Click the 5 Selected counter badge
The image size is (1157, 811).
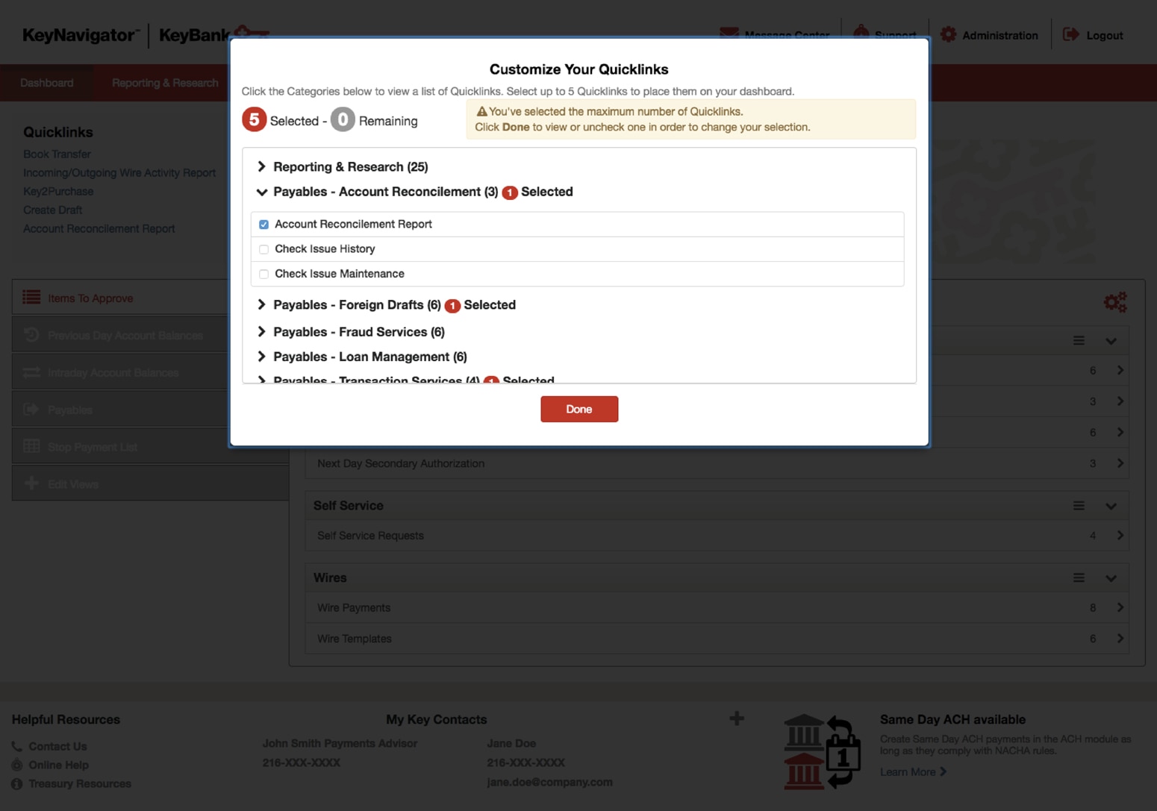tap(254, 119)
